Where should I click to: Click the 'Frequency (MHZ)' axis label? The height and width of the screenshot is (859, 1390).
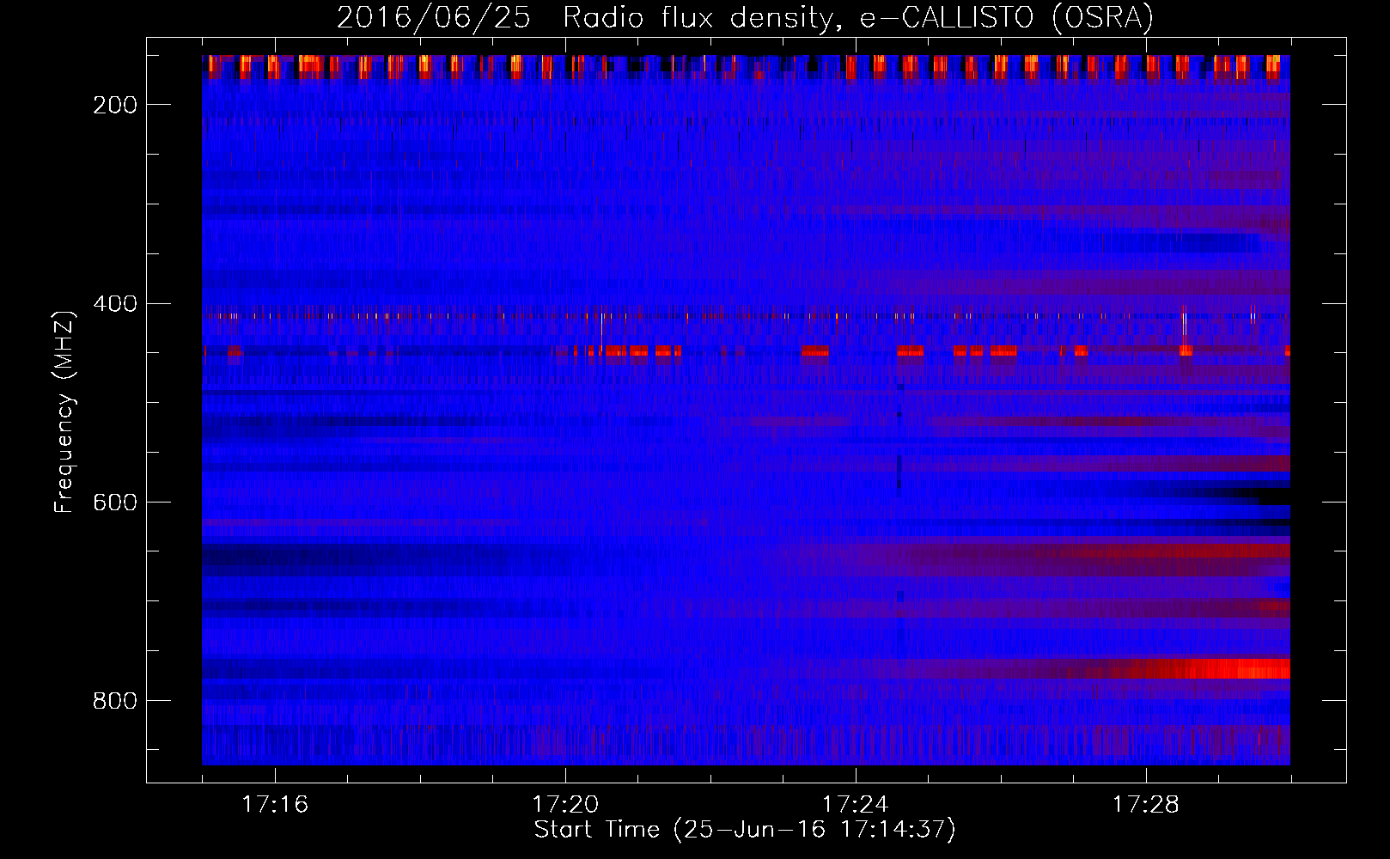64,411
